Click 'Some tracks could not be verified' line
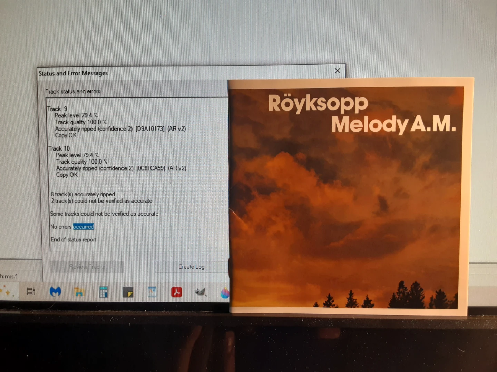 104,214
